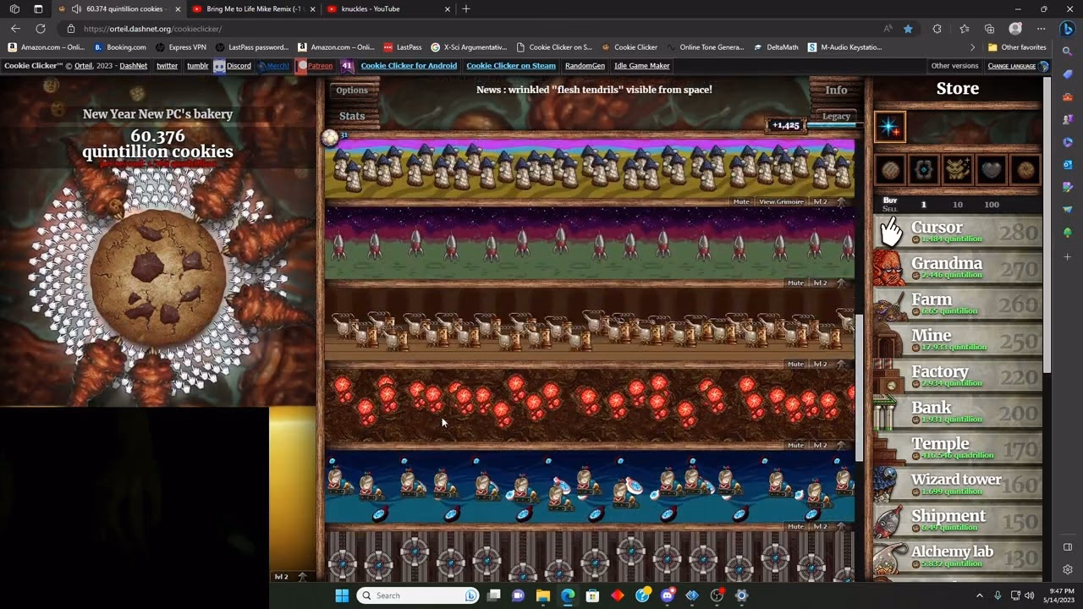Buy a Factory building
The image size is (1083, 609).
[x=958, y=376]
